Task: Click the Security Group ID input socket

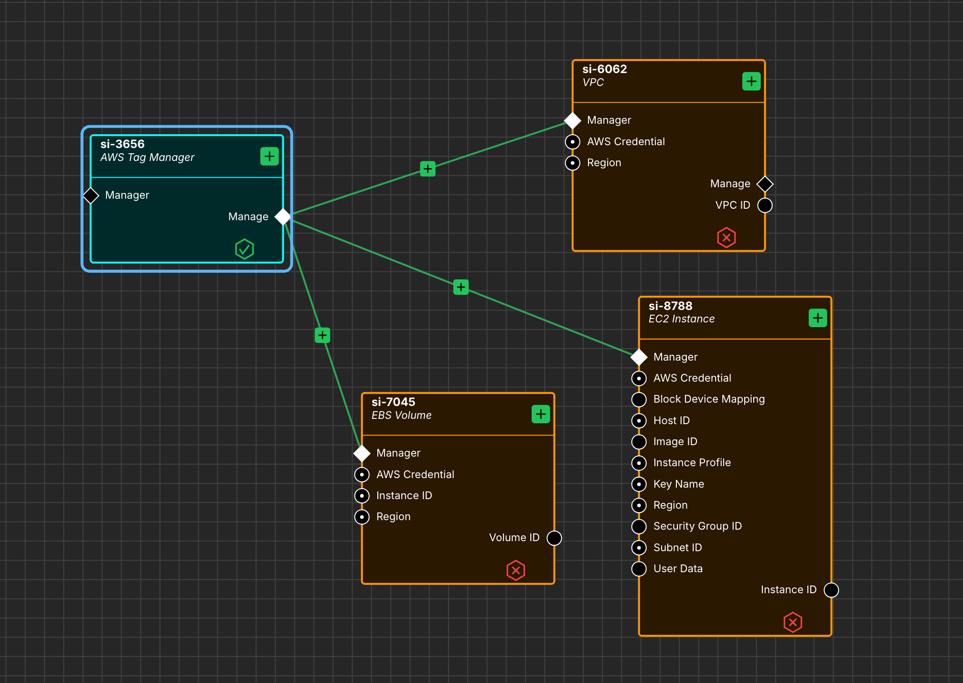Action: (639, 526)
